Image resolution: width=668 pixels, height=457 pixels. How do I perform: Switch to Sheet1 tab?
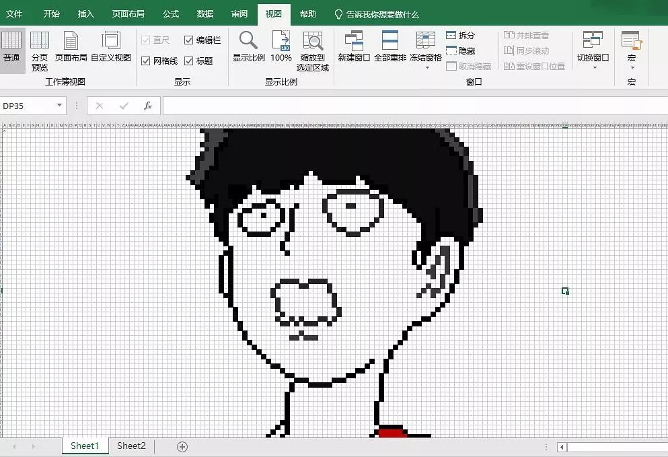point(84,446)
